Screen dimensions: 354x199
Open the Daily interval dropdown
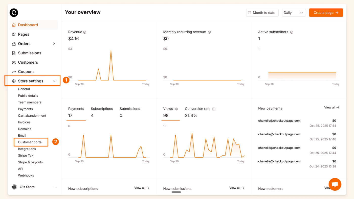(x=294, y=13)
